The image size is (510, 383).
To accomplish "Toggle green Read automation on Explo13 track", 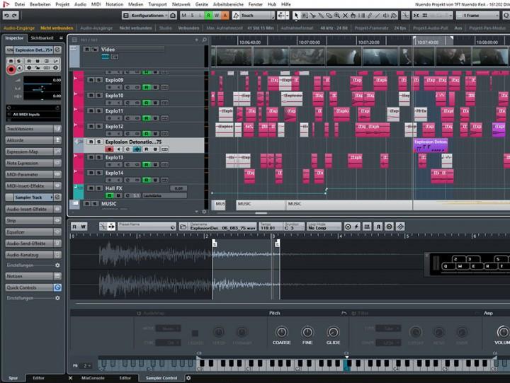I will 147,164.
